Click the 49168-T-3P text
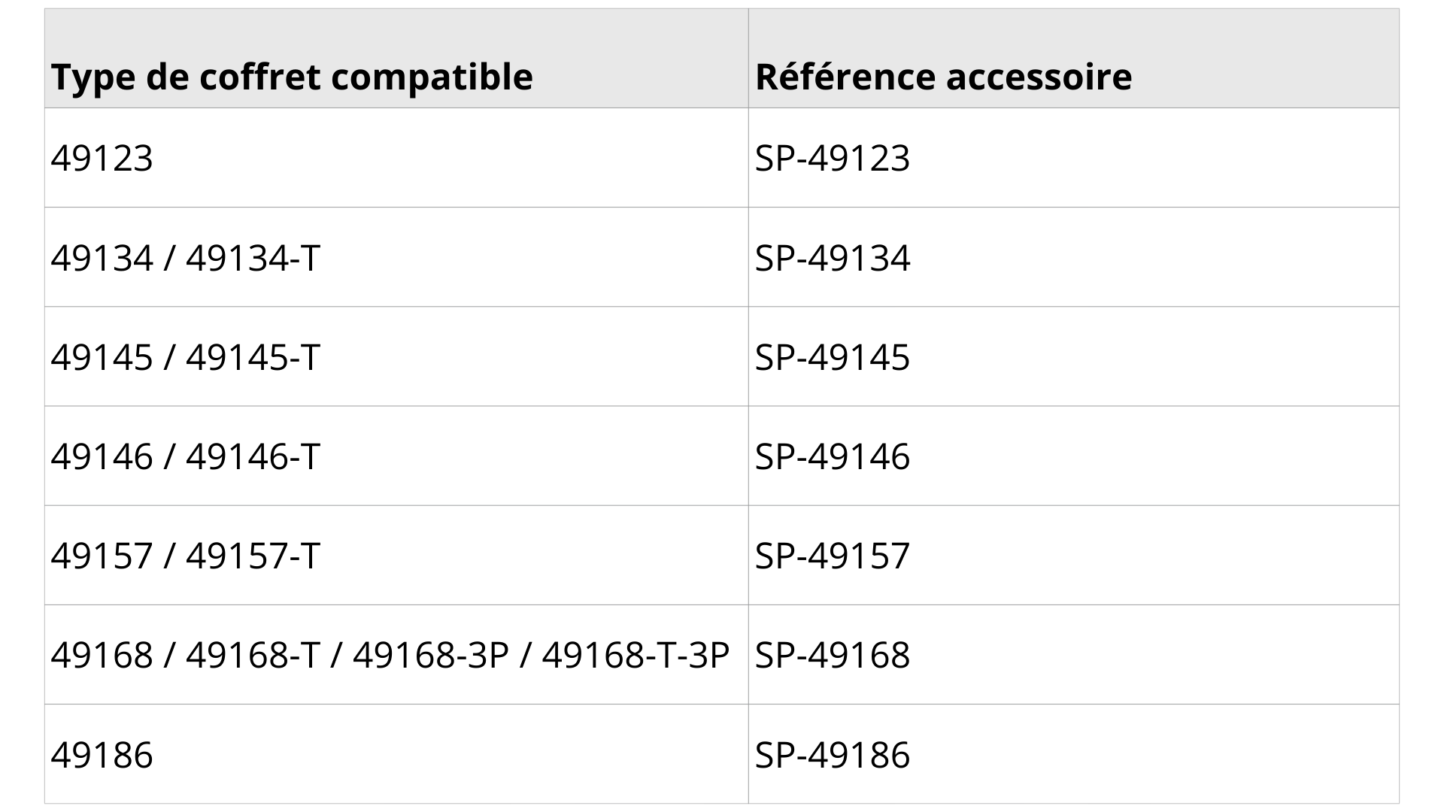1444x812 pixels. pos(636,655)
